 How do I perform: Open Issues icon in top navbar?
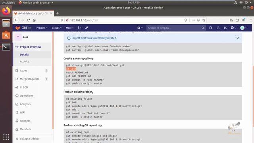(x=210, y=28)
